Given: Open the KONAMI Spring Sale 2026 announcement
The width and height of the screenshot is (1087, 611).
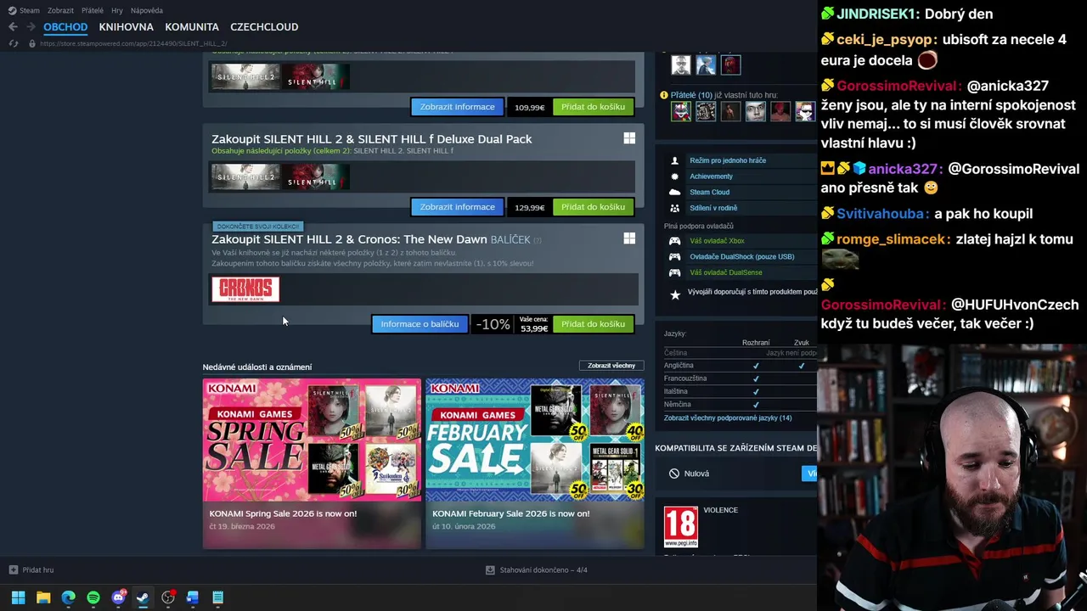Looking at the screenshot, I should (x=312, y=463).
